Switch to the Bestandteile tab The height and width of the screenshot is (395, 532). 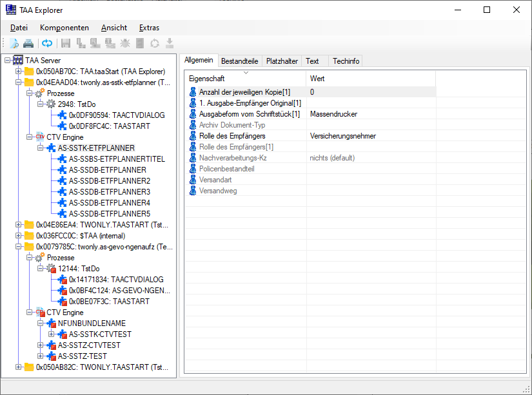pyautogui.click(x=239, y=61)
